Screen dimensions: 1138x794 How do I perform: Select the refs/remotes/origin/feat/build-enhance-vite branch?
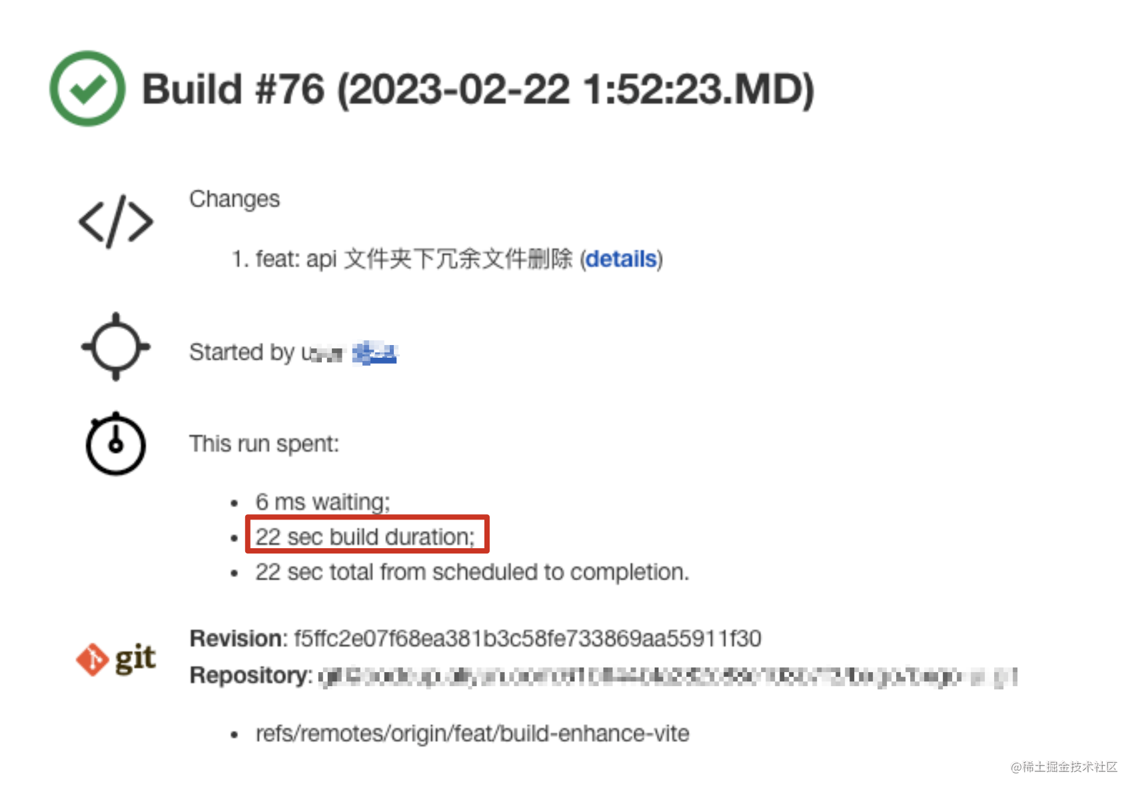(472, 733)
